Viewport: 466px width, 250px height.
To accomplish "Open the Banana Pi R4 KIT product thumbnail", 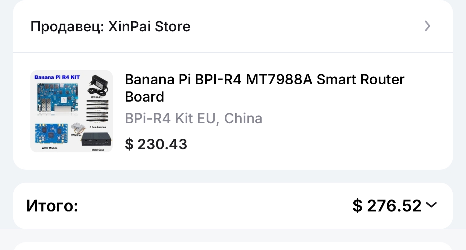I will 72,111.
